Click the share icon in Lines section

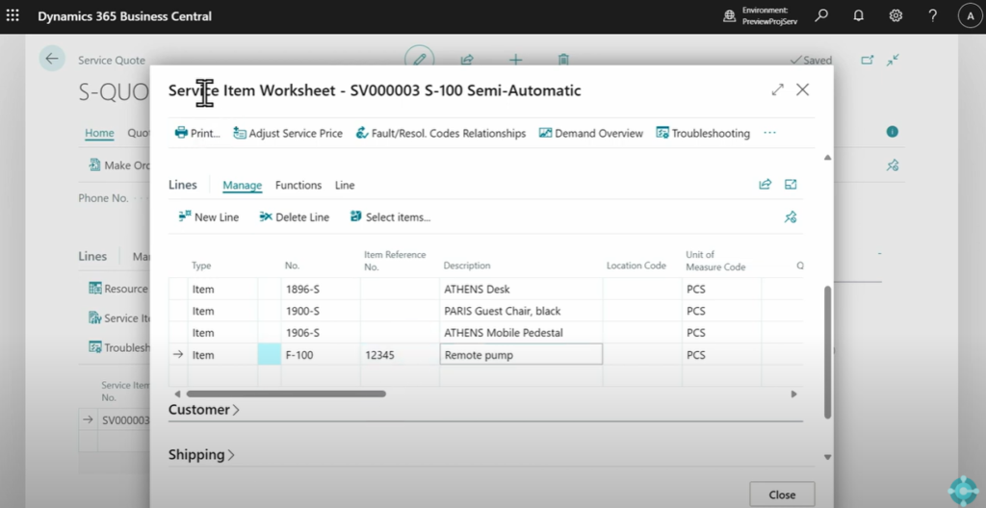pyautogui.click(x=765, y=184)
